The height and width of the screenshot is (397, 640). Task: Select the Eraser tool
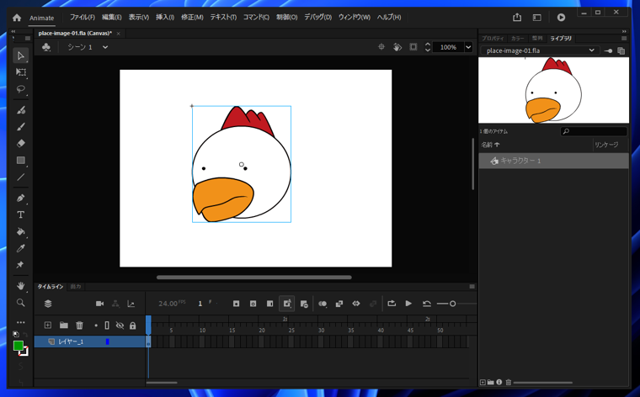(21, 144)
